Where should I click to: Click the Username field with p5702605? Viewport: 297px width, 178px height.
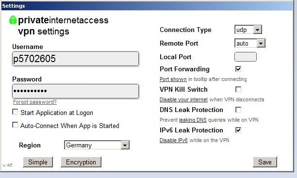[75, 59]
